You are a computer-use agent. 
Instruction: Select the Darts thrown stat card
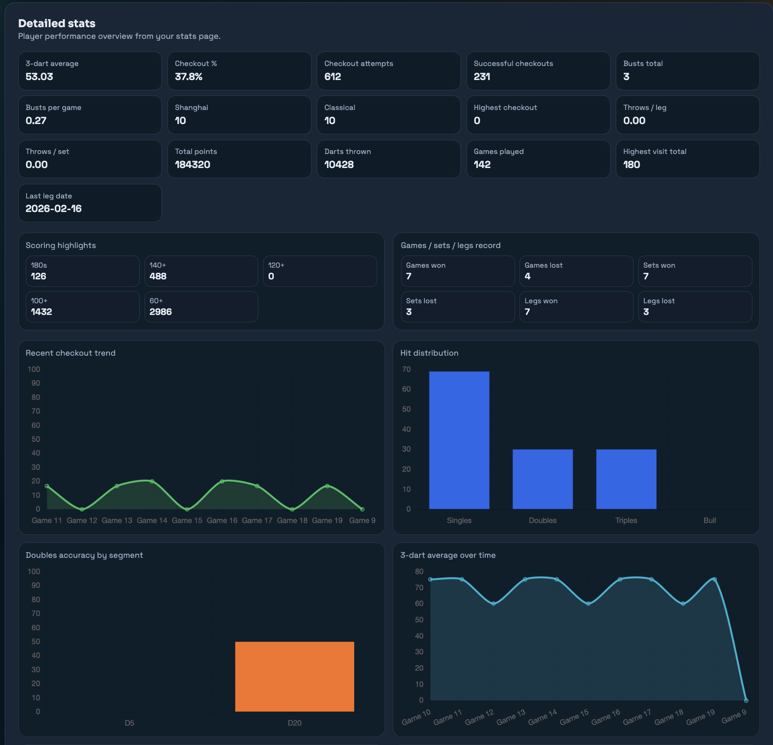[x=388, y=159]
